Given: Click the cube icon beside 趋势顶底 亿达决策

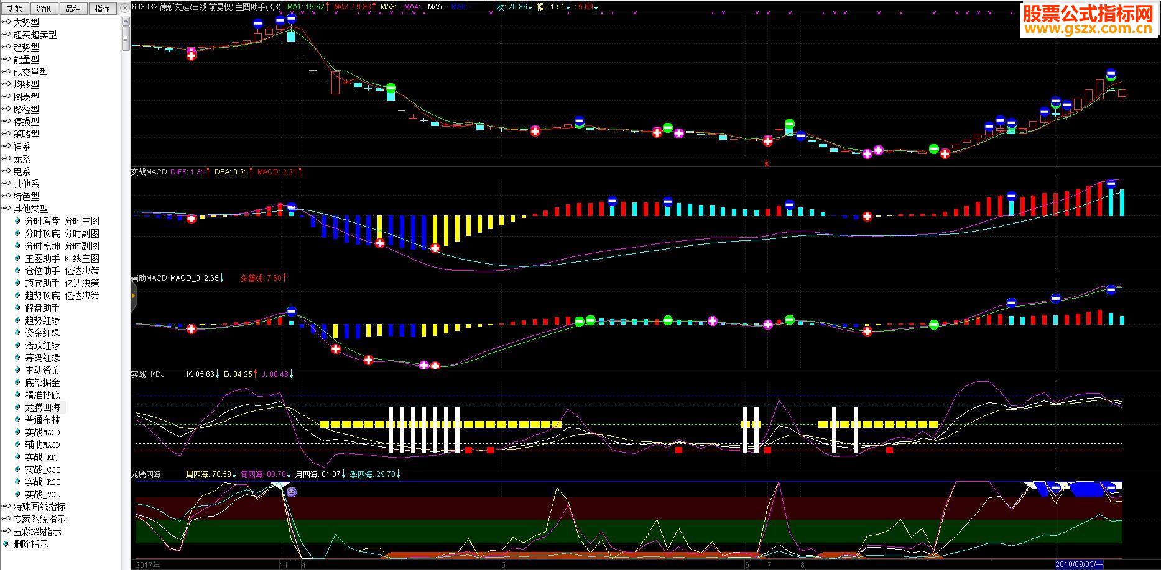Looking at the screenshot, I should point(17,296).
